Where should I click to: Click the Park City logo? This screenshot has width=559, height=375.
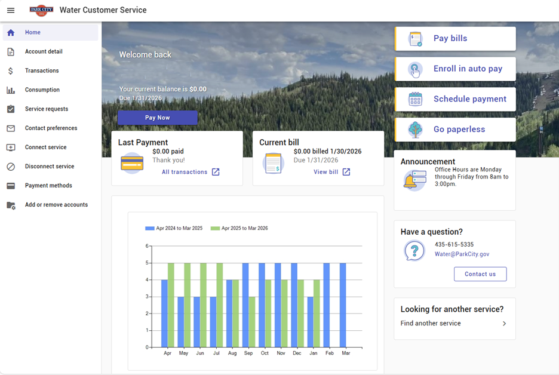click(41, 10)
